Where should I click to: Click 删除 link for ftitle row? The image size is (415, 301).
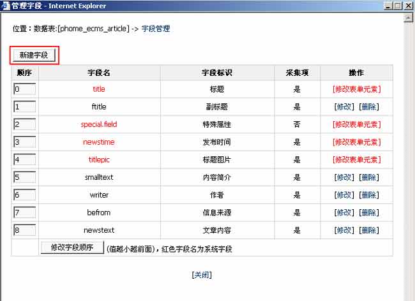coord(368,106)
